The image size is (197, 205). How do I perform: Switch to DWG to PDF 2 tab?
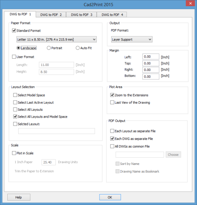point(51,15)
